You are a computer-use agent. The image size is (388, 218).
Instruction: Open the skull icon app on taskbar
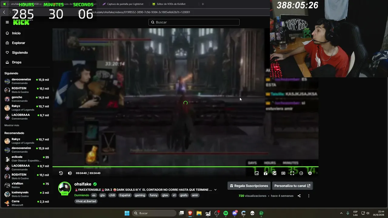[252, 213]
